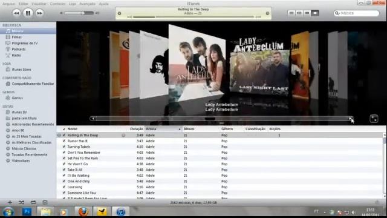Open the Editar menu

(x=24, y=4)
